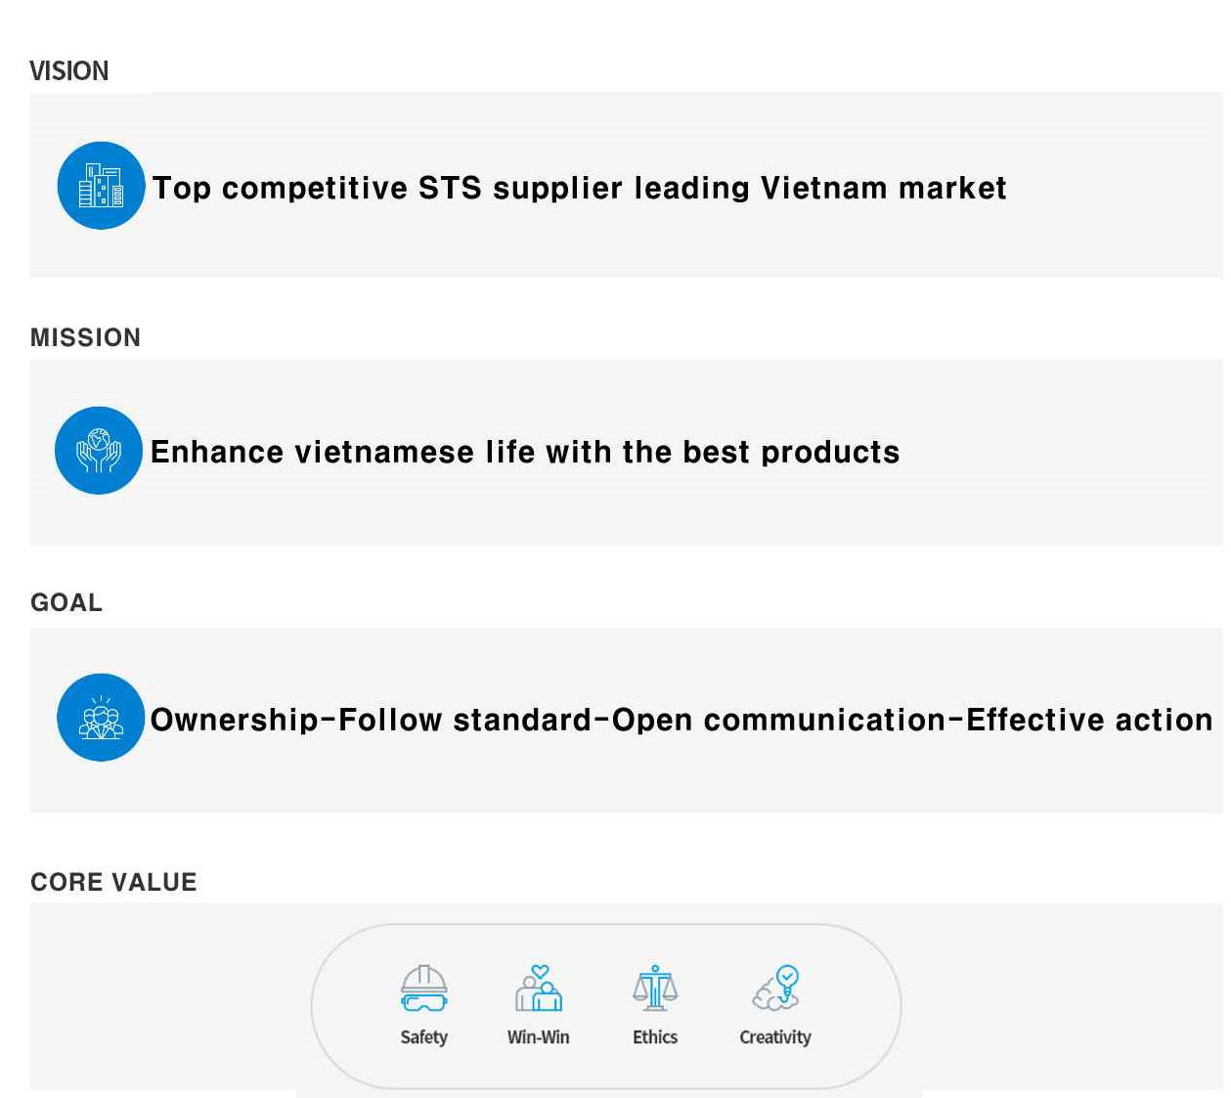Click the Creativity label text
This screenshot has width=1231, height=1098.
pos(775,1037)
